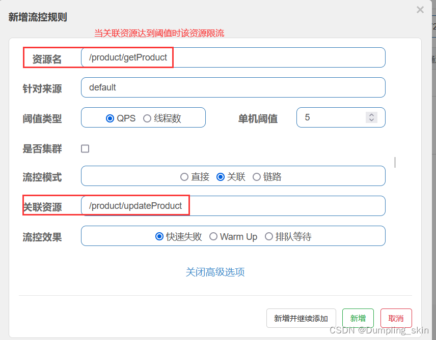Click the red 取消 button
This screenshot has width=436, height=340.
click(x=396, y=318)
